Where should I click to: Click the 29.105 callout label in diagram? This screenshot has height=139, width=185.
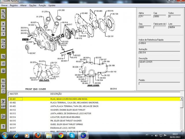pos(115,14)
